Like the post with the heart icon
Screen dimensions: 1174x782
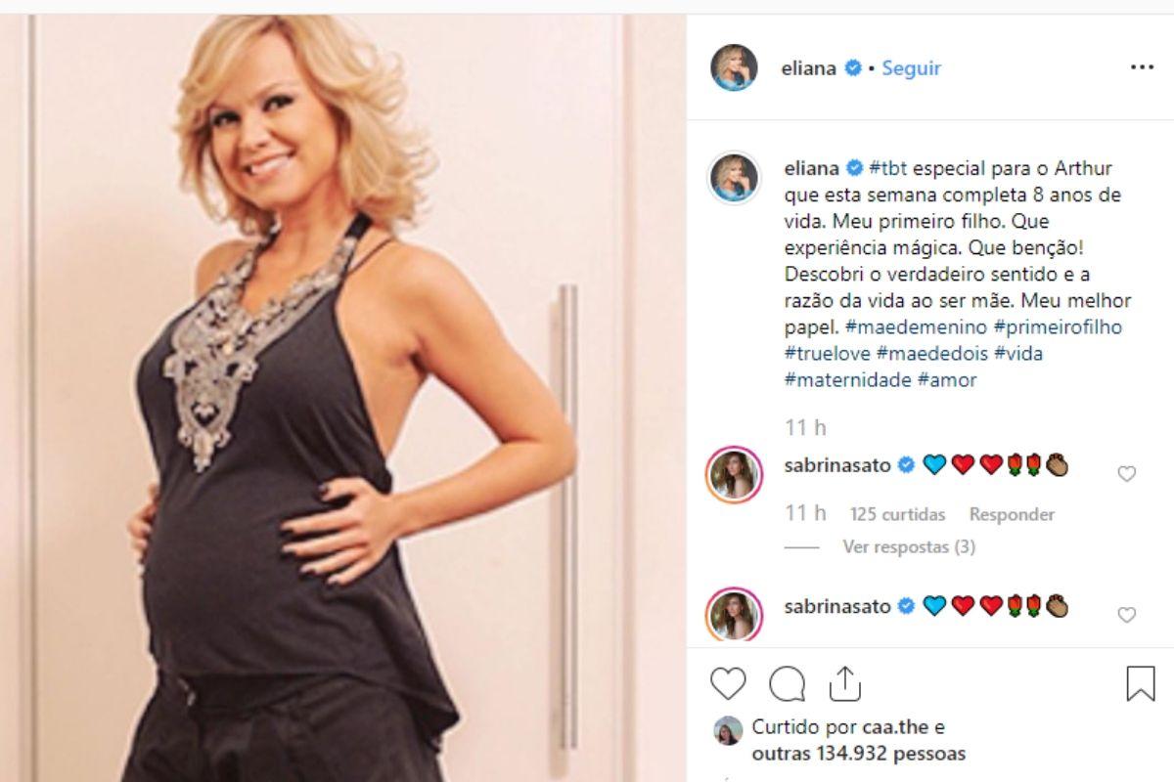(x=728, y=684)
